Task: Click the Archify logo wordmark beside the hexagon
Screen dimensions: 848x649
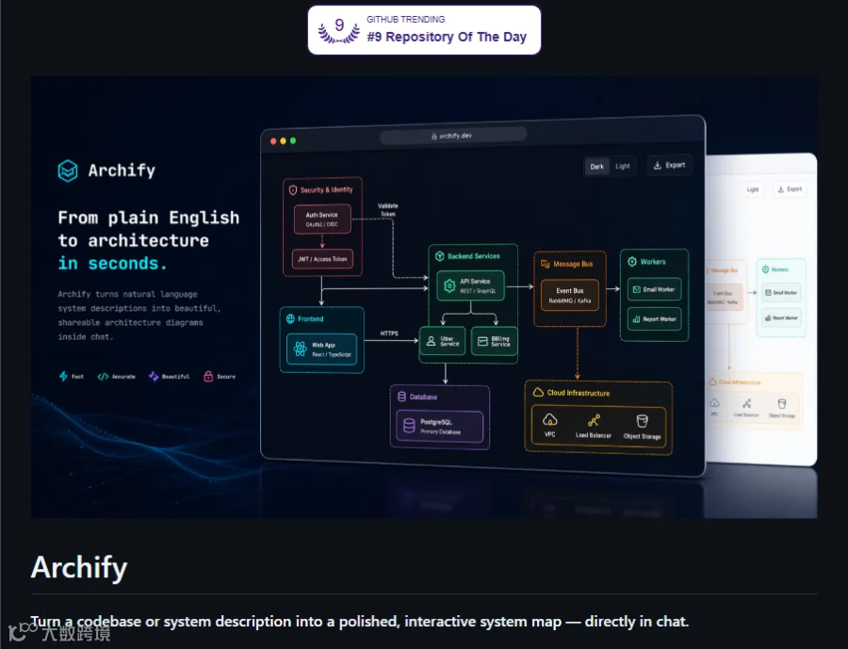Action: (x=122, y=170)
